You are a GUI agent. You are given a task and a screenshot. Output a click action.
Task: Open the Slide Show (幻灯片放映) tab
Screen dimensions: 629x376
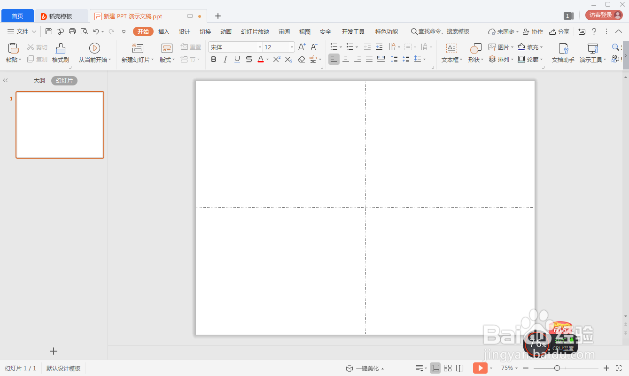pos(255,31)
